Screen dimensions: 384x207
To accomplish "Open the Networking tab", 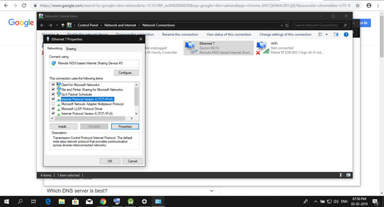I will (55, 48).
